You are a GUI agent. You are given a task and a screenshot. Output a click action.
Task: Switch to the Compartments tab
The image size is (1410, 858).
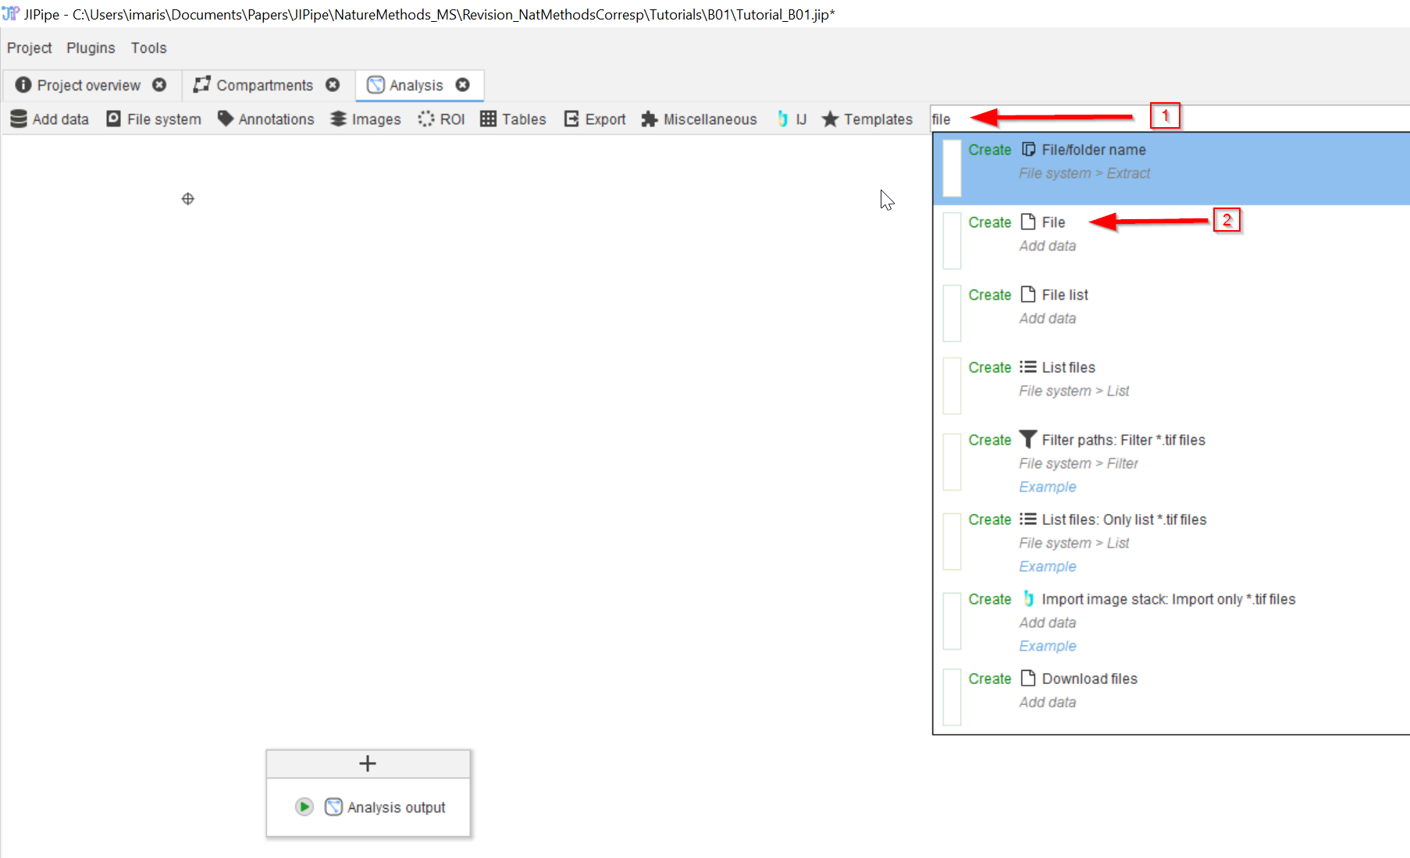coord(264,85)
